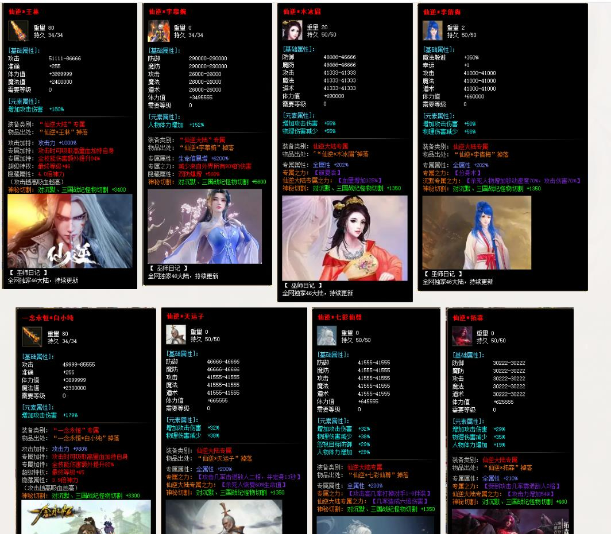Click the 仙逆*拓森 card title
This screenshot has height=534, width=611.
click(x=468, y=318)
